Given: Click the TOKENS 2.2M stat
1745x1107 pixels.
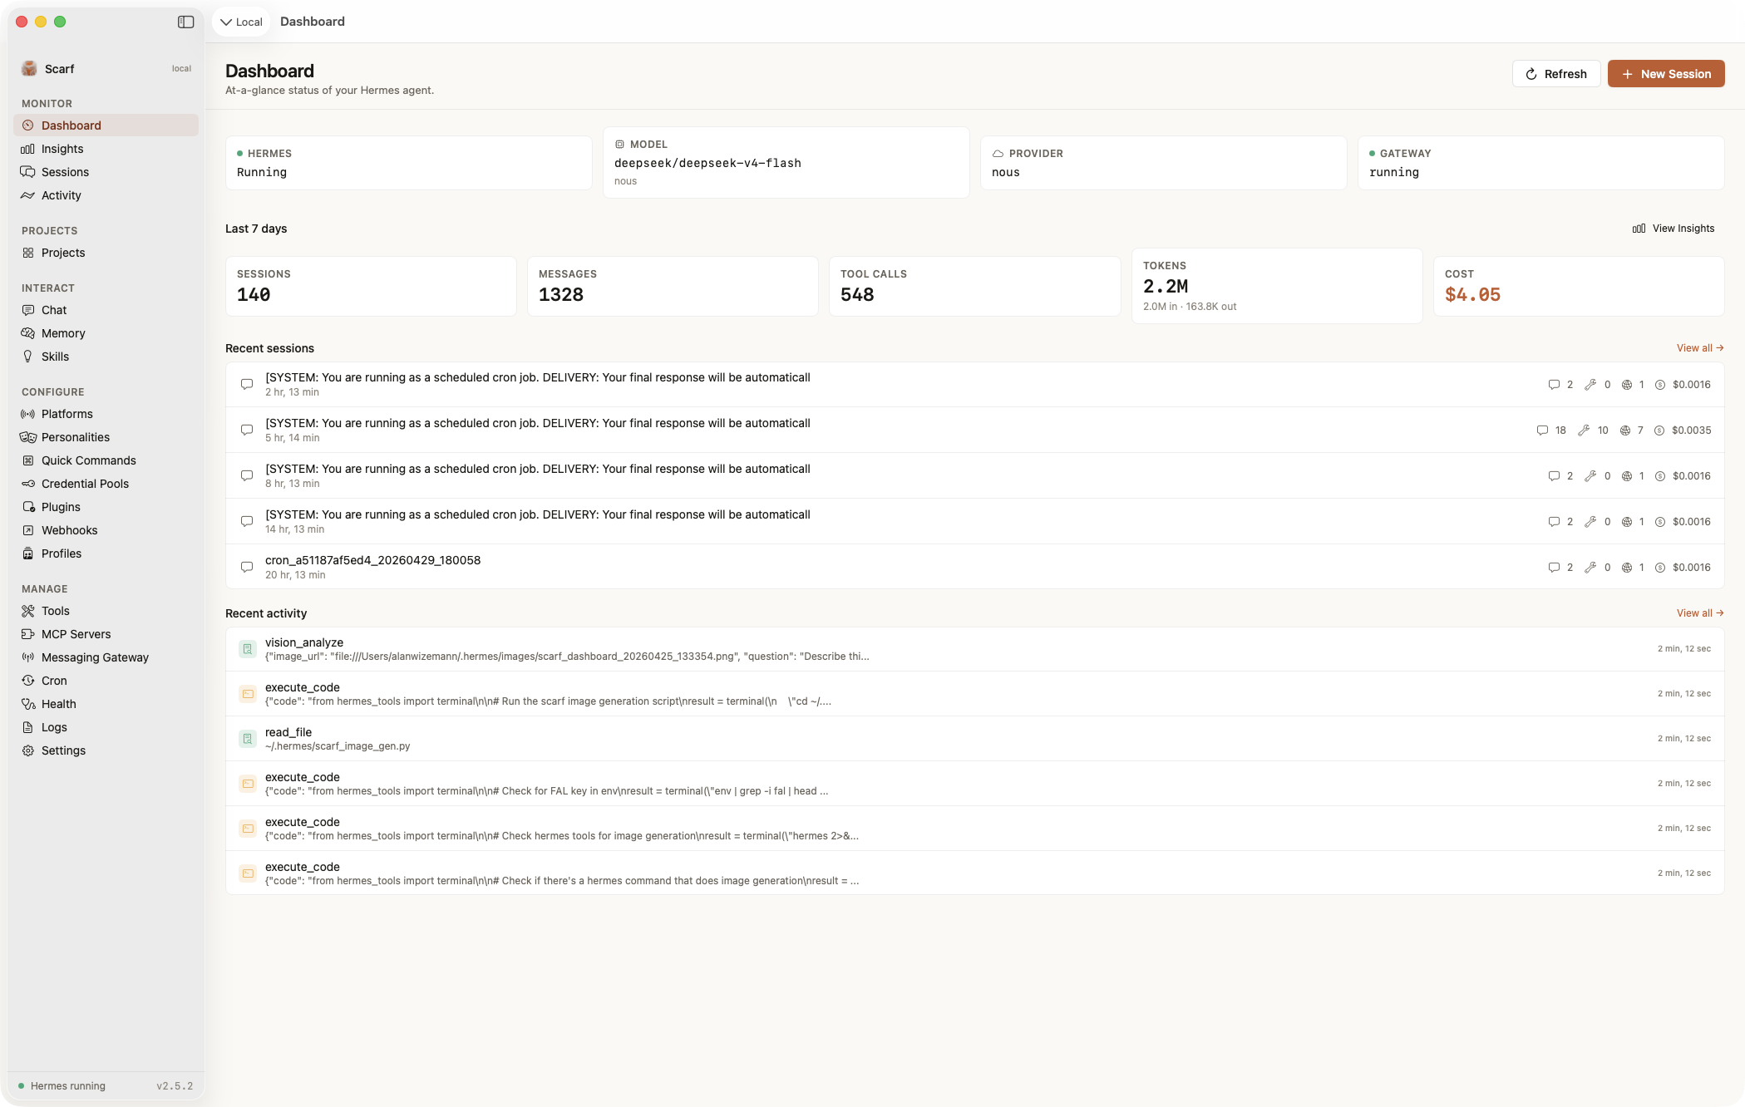Looking at the screenshot, I should (x=1277, y=286).
